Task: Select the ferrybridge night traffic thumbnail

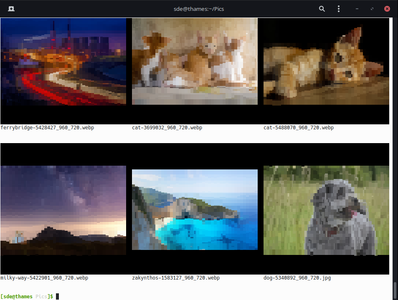Action: (63, 61)
